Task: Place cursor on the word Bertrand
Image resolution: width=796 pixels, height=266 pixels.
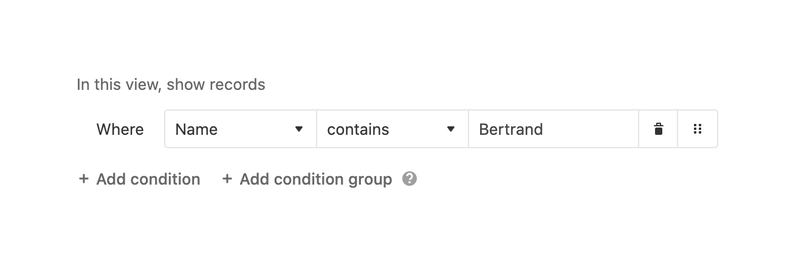Action: (x=510, y=129)
